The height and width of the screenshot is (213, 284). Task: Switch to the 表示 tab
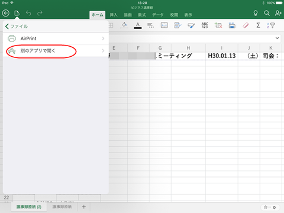pyautogui.click(x=188, y=15)
